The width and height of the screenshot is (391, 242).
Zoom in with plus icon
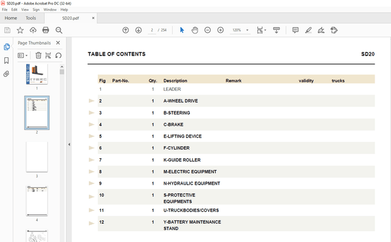click(221, 30)
